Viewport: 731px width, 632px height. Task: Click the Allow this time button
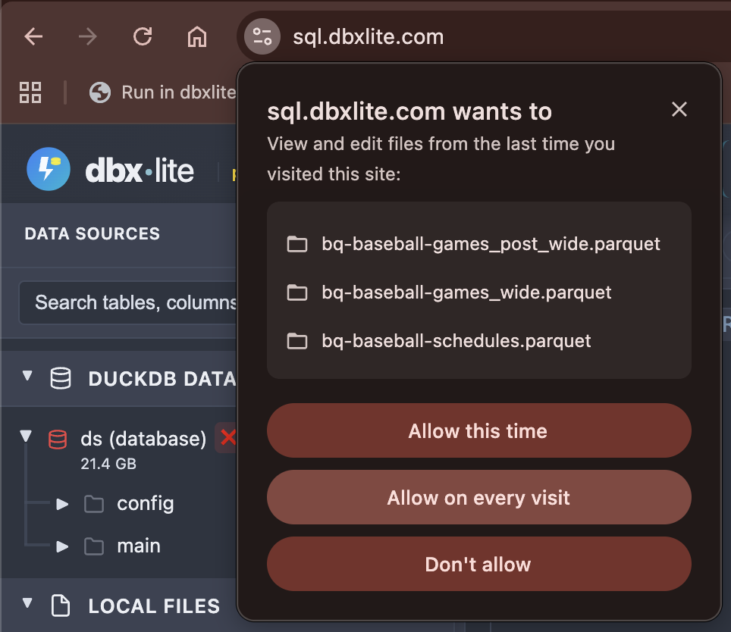point(478,430)
